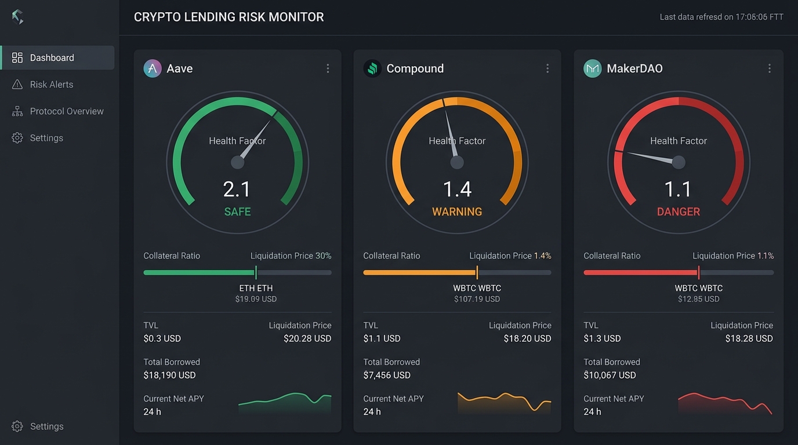Click the ETH ETH asset label
Screen dimensions: 798x445
click(256, 288)
